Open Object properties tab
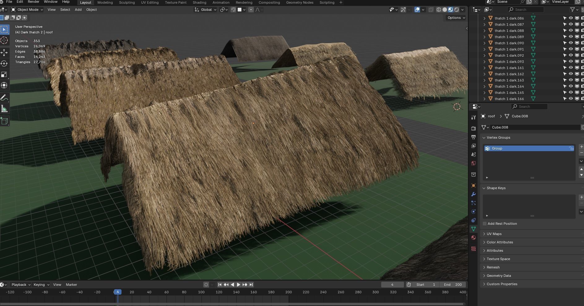 pos(473,186)
